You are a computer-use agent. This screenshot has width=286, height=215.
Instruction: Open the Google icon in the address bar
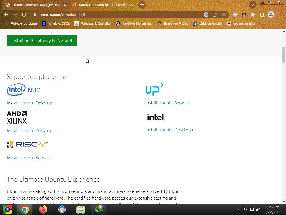pos(206,15)
